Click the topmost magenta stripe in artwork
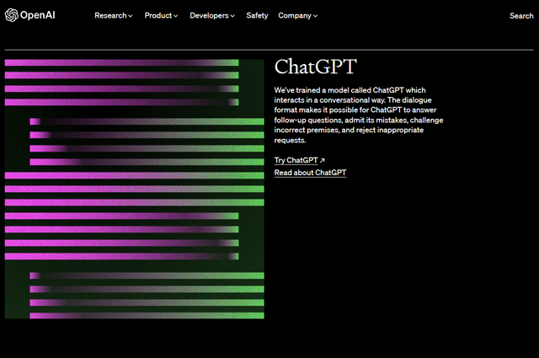Screen dimensions: 539x358 coord(122,62)
